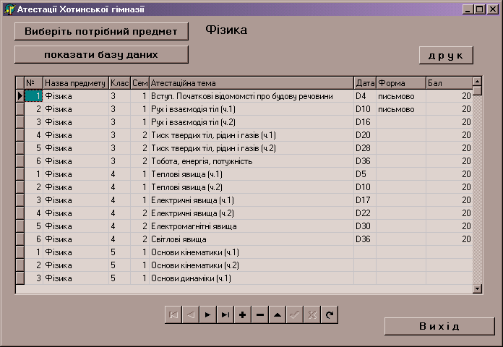Click the scrollbar down arrow of the grid
Viewport: 503px width, 347px height.
click(477, 288)
